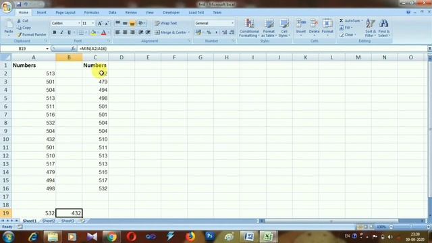Apply the red font color
This screenshot has width=432, height=243.
[103, 32]
